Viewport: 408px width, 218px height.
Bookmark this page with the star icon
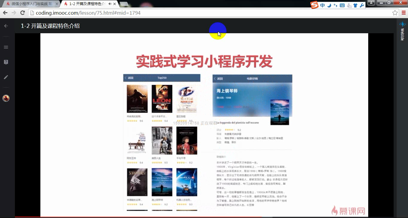click(x=395, y=13)
